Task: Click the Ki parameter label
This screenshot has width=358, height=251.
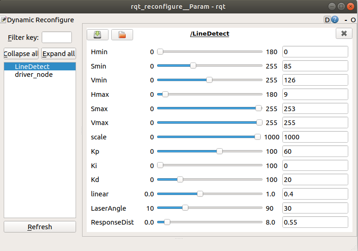Action: (x=94, y=166)
